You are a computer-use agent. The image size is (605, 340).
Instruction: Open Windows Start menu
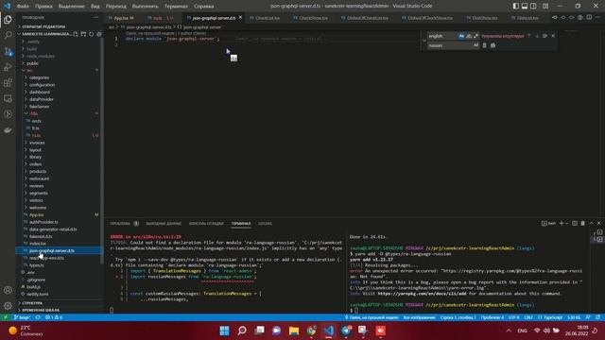tap(224, 331)
